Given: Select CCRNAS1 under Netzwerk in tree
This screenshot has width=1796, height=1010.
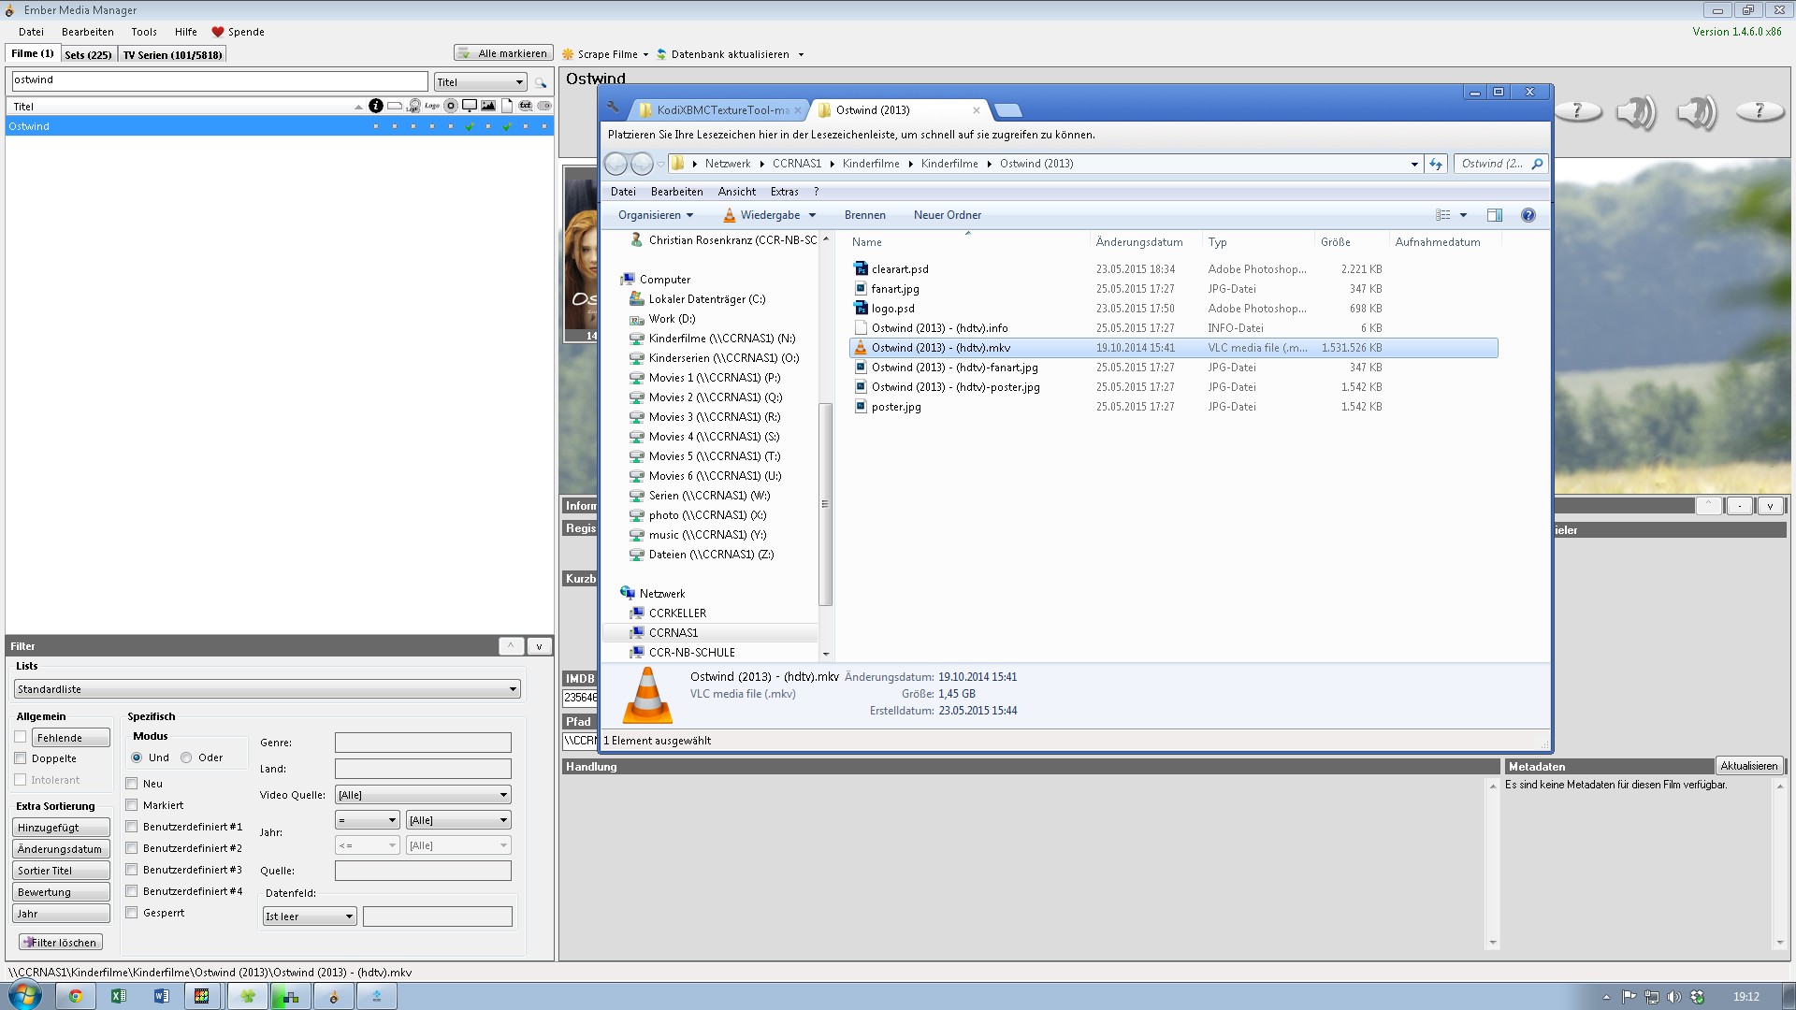Looking at the screenshot, I should [x=673, y=633].
